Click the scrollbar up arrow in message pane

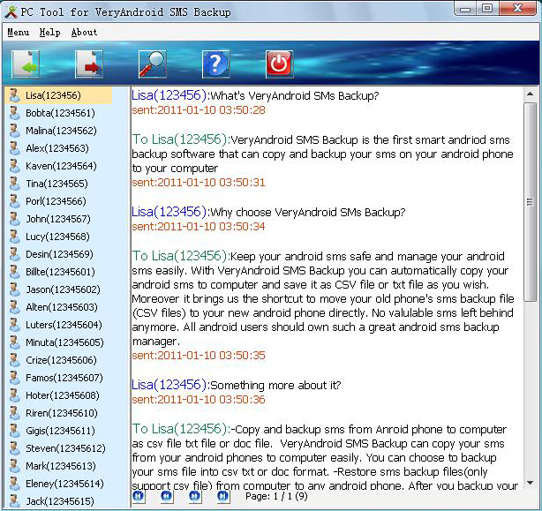click(530, 94)
